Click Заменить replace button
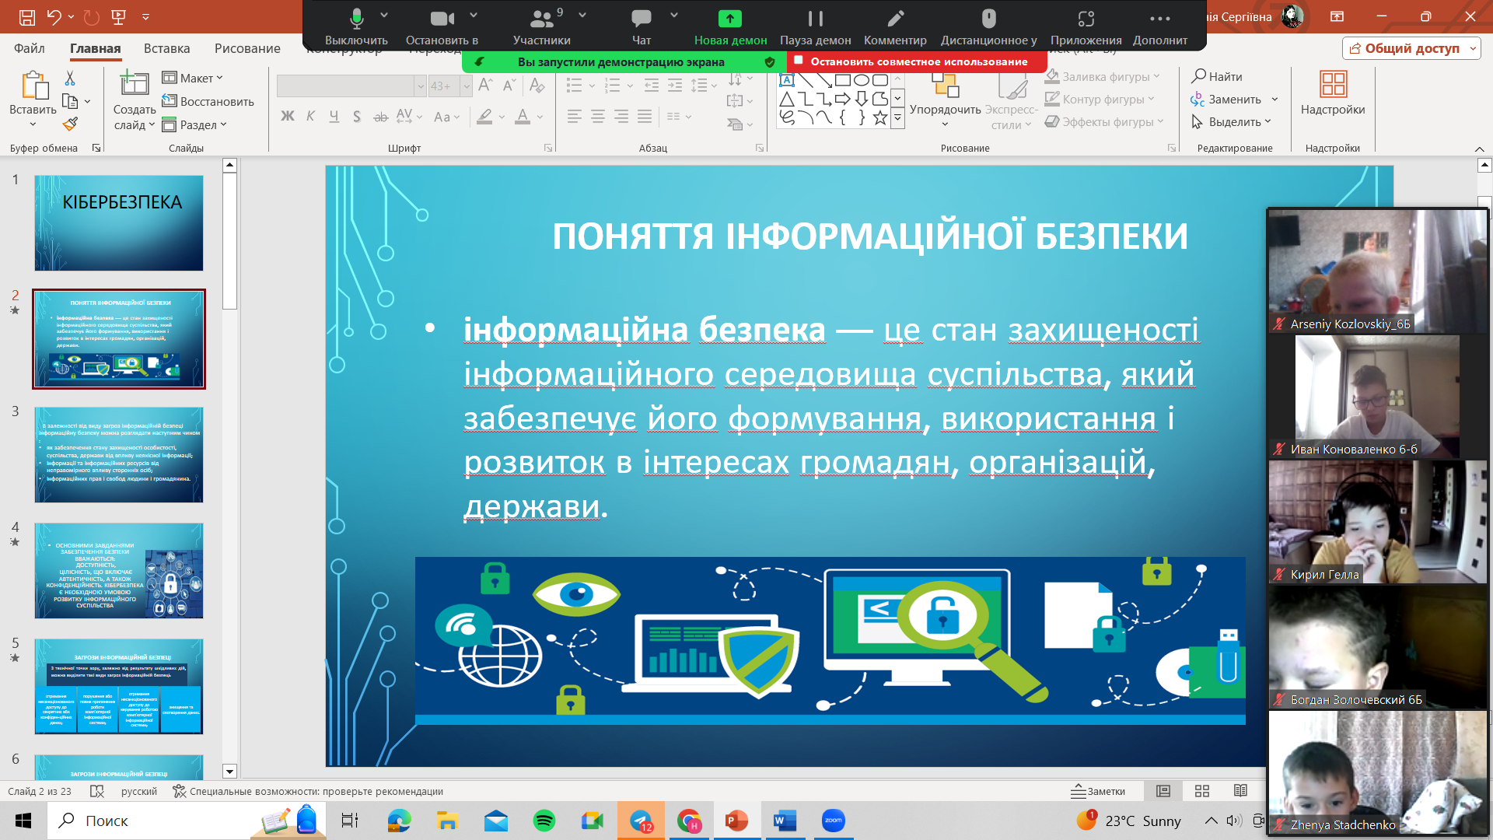1493x840 pixels. click(1226, 99)
